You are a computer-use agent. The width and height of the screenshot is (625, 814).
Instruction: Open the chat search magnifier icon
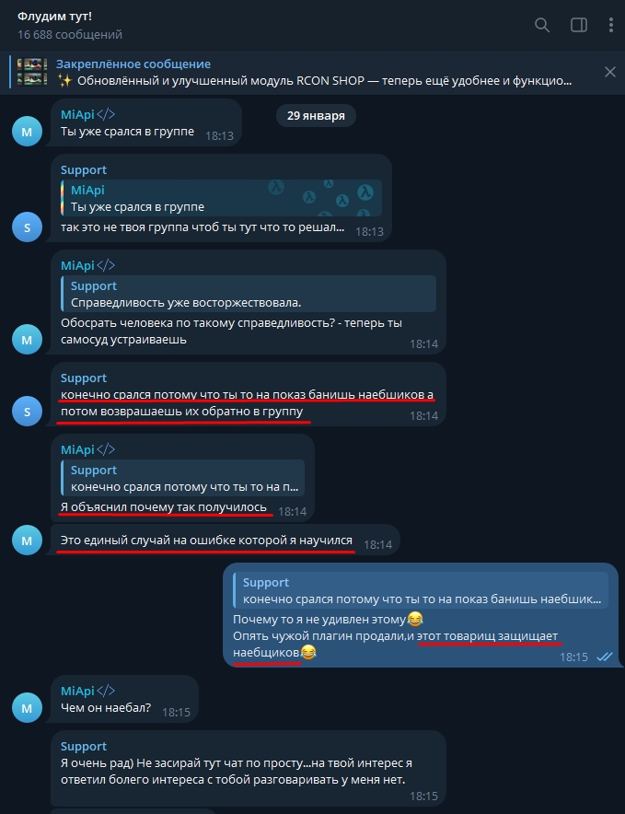[542, 25]
